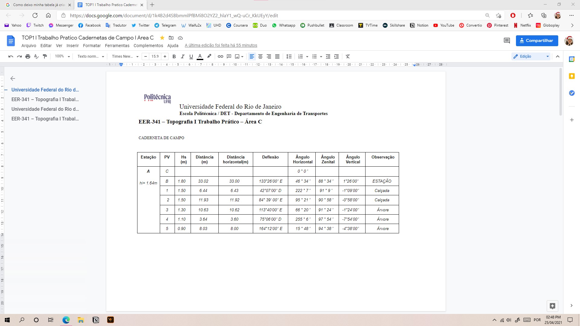Image resolution: width=580 pixels, height=326 pixels.
Task: Toggle bold formatting
Action: [x=174, y=56]
